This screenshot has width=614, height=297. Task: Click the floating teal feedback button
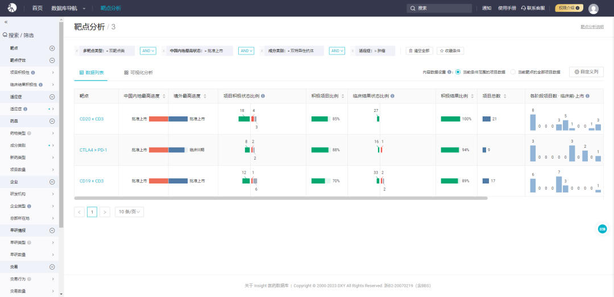(602, 229)
